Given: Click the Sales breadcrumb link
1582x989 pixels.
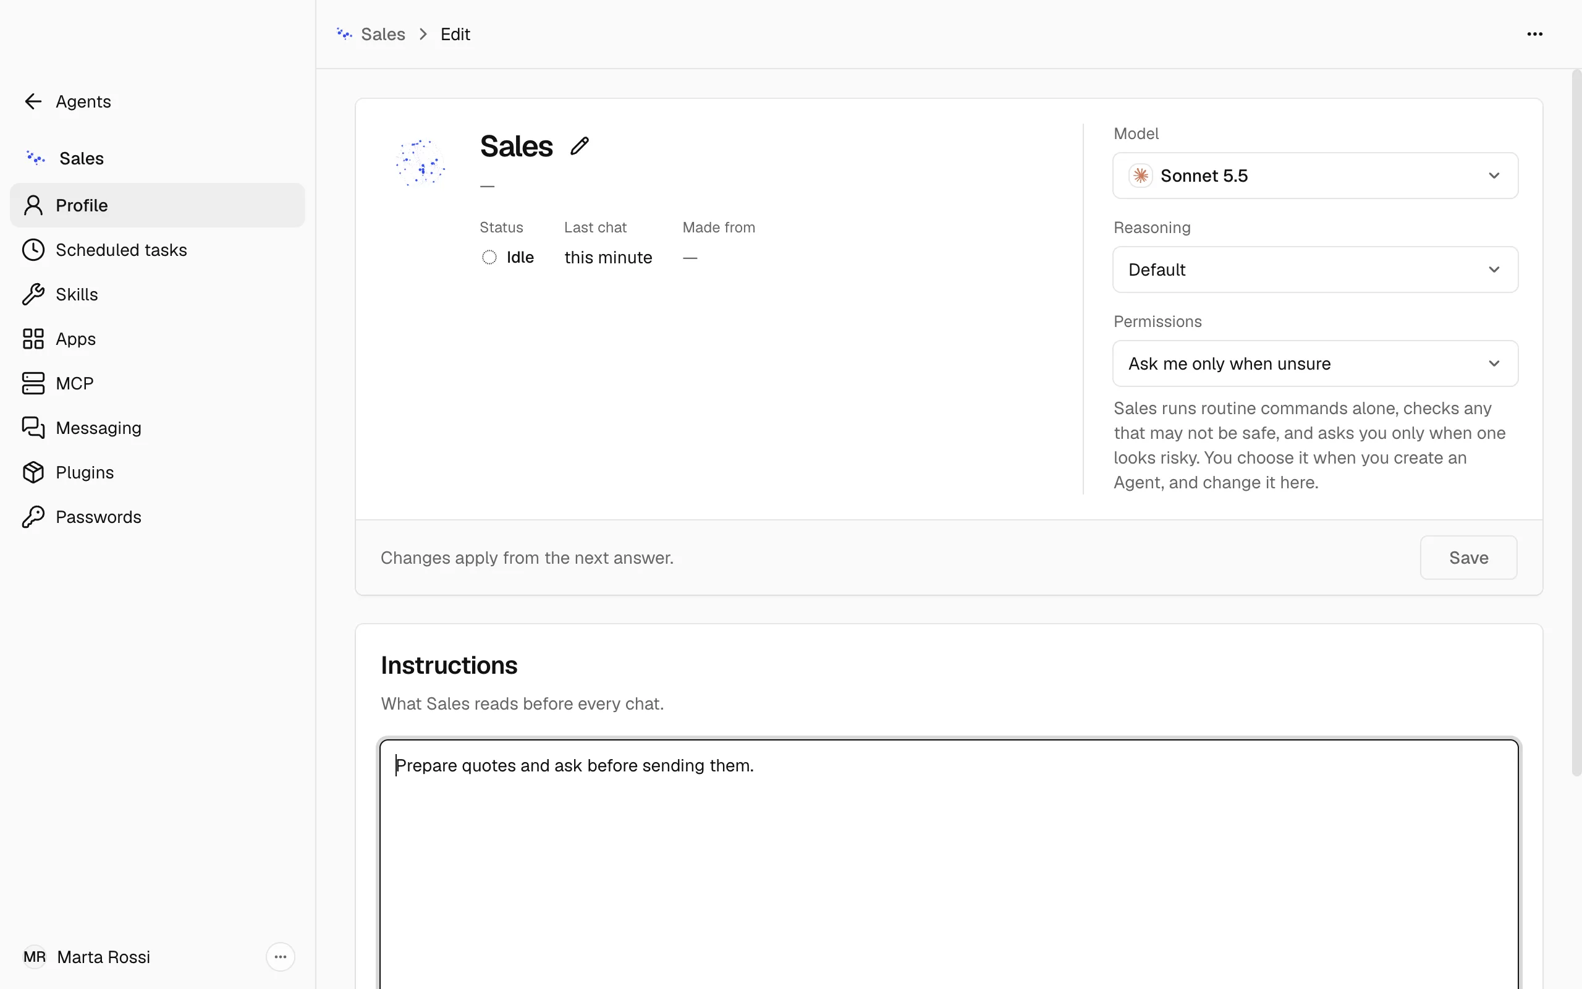Looking at the screenshot, I should coord(383,34).
